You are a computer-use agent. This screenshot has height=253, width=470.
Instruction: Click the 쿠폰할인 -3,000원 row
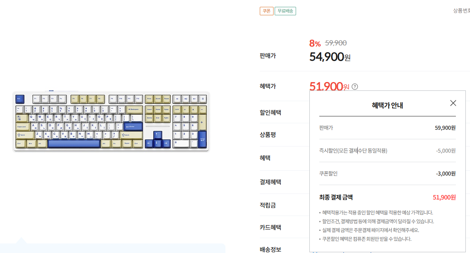pyautogui.click(x=388, y=173)
